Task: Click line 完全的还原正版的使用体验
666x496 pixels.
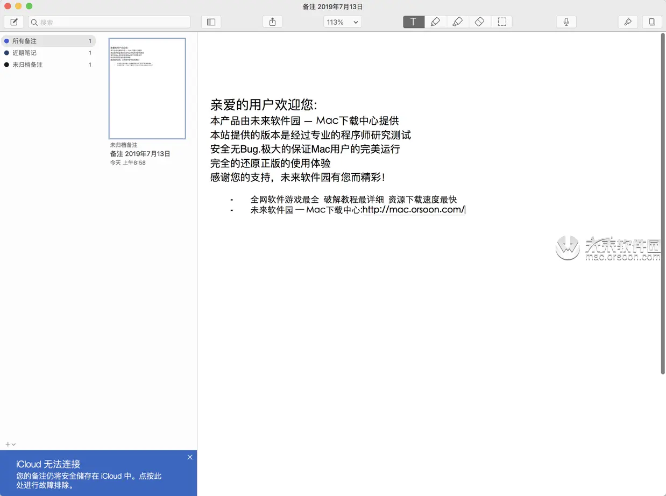Action: [x=271, y=163]
